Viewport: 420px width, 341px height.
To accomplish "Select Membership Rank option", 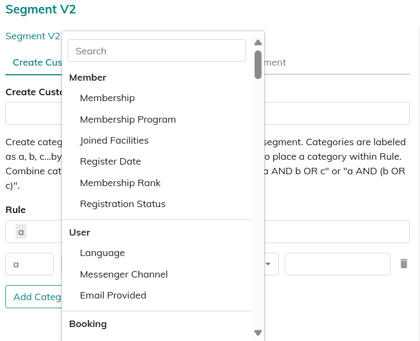I will (x=120, y=183).
